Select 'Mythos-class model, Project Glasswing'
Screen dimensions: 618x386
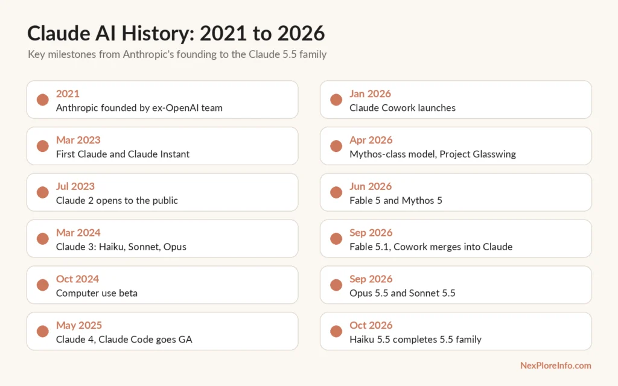pyautogui.click(x=433, y=154)
